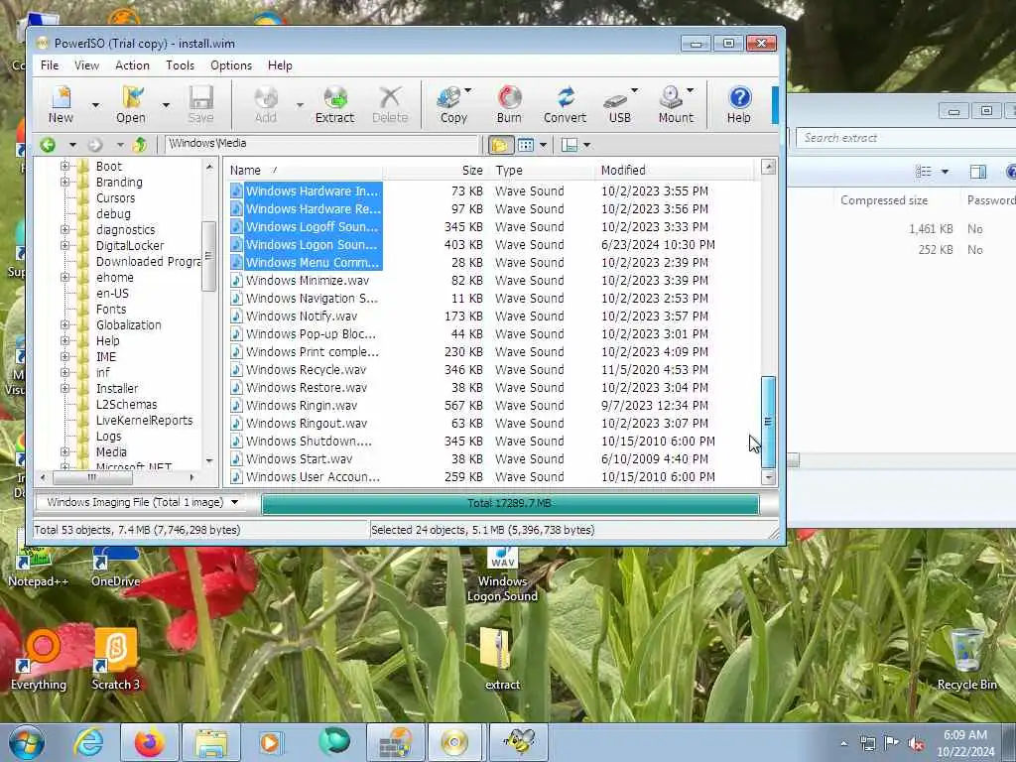Launch Internet Explorer from taskbar
This screenshot has width=1016, height=762.
click(88, 742)
